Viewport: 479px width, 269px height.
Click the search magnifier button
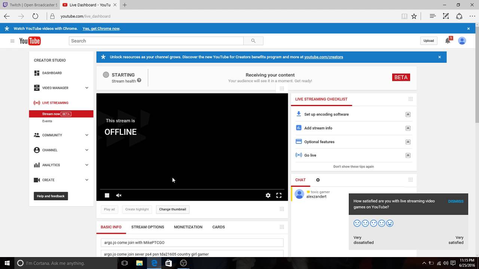(253, 41)
